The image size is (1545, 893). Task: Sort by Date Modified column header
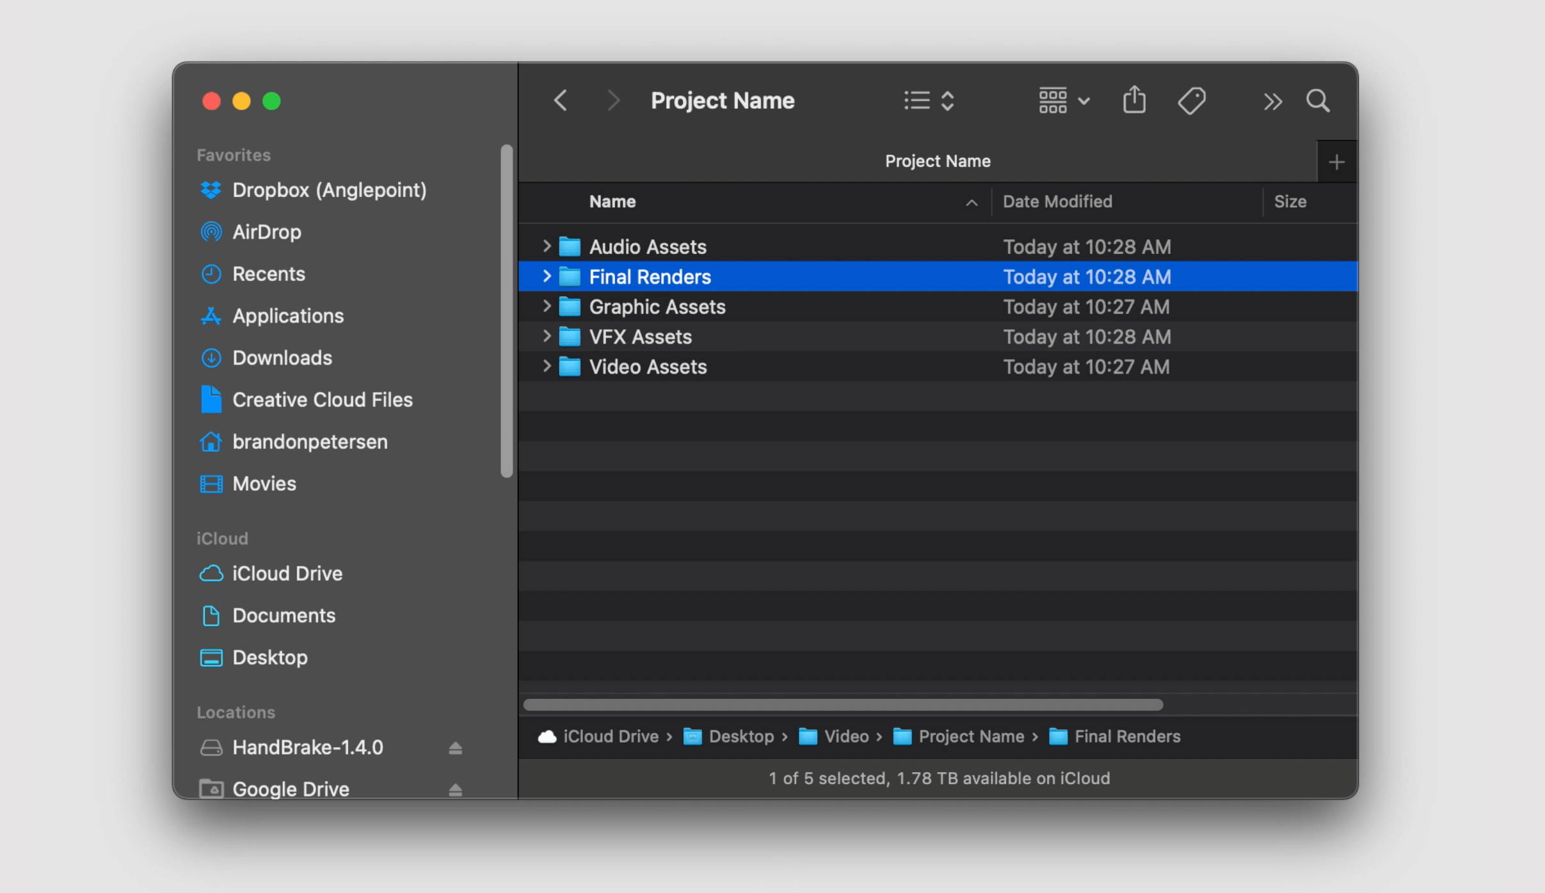click(1057, 202)
